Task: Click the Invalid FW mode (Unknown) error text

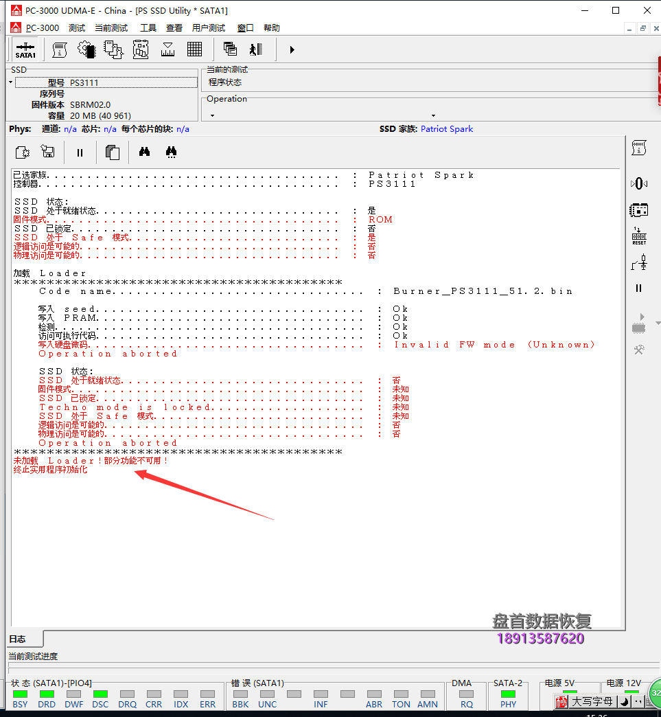Action: tap(495, 345)
